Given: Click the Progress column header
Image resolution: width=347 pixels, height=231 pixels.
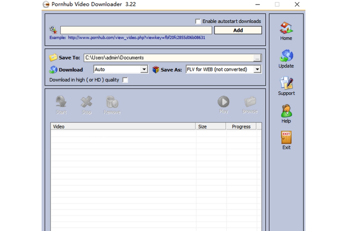Looking at the screenshot, I should pos(241,126).
